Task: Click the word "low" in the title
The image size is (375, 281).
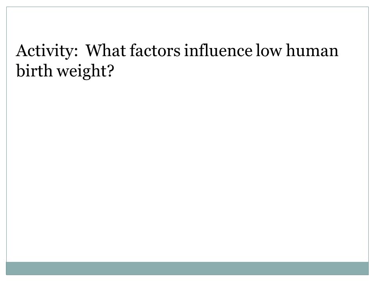Action: (x=269, y=50)
